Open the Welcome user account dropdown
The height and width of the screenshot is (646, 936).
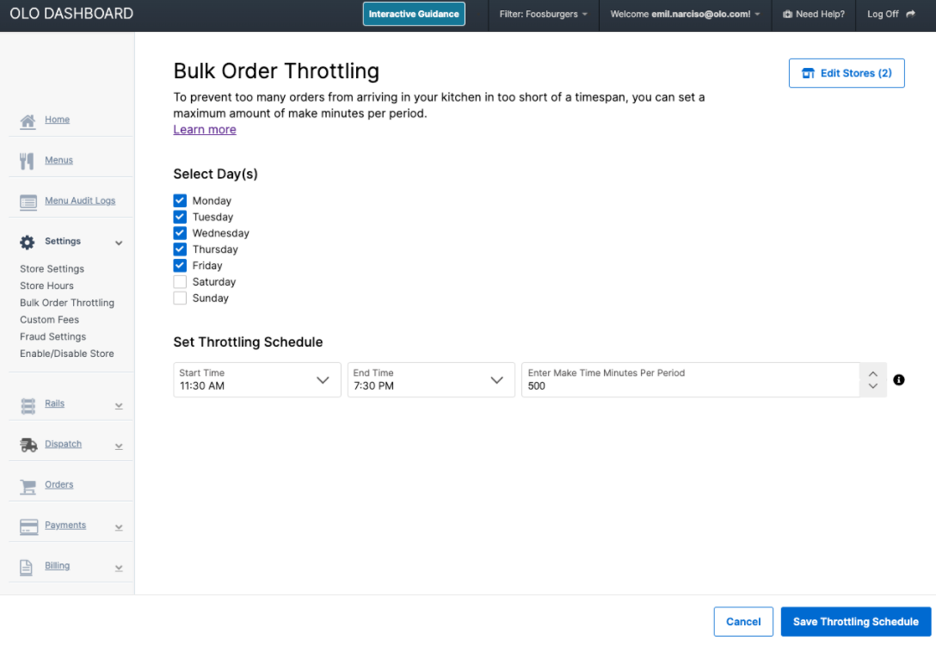(x=685, y=15)
